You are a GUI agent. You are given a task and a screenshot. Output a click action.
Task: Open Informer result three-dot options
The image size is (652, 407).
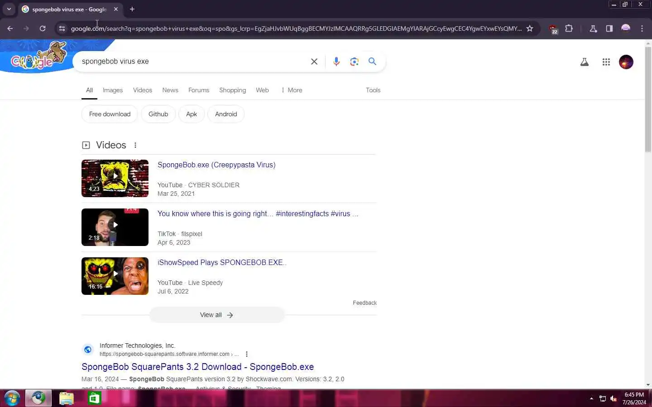point(247,354)
